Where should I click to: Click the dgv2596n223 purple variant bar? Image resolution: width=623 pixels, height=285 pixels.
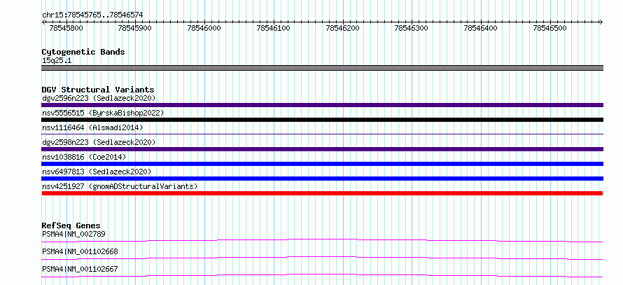pyautogui.click(x=322, y=105)
